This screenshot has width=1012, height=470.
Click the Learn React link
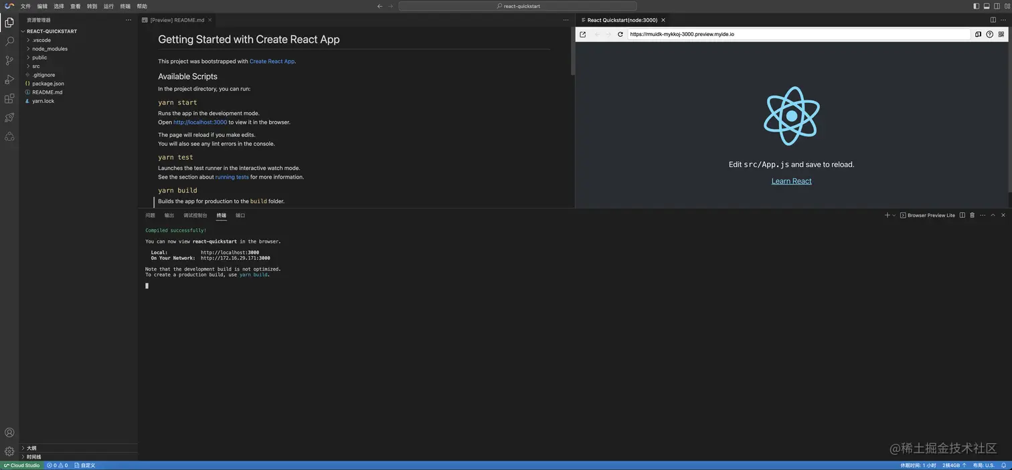point(791,181)
